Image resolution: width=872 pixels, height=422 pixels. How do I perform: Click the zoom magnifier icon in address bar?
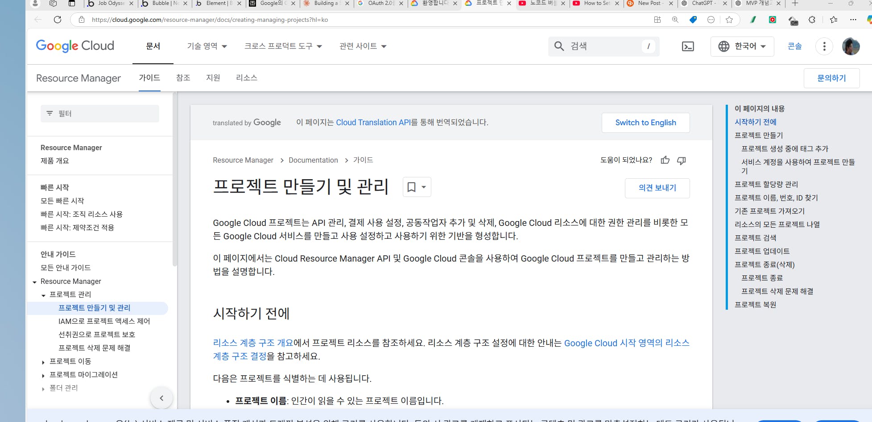click(x=675, y=20)
